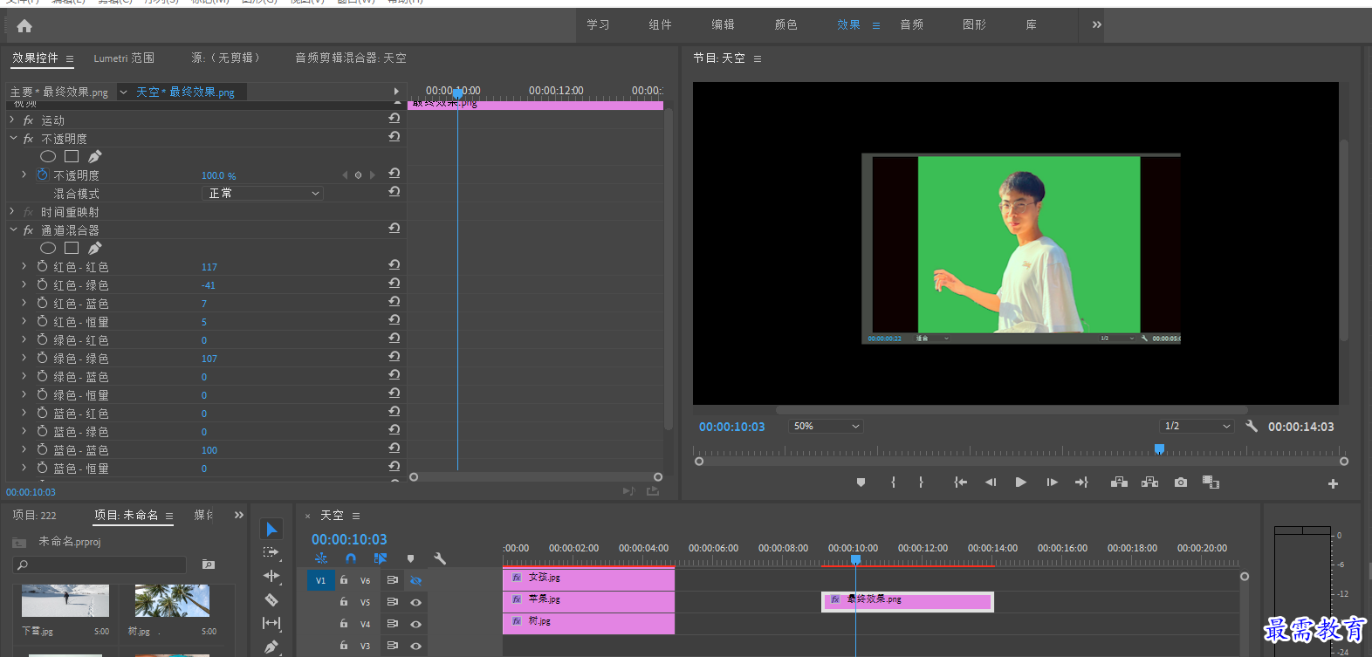Viewport: 1372px width, 657px height.
Task: Toggle Snap magnet icon in timeline
Action: (x=351, y=558)
